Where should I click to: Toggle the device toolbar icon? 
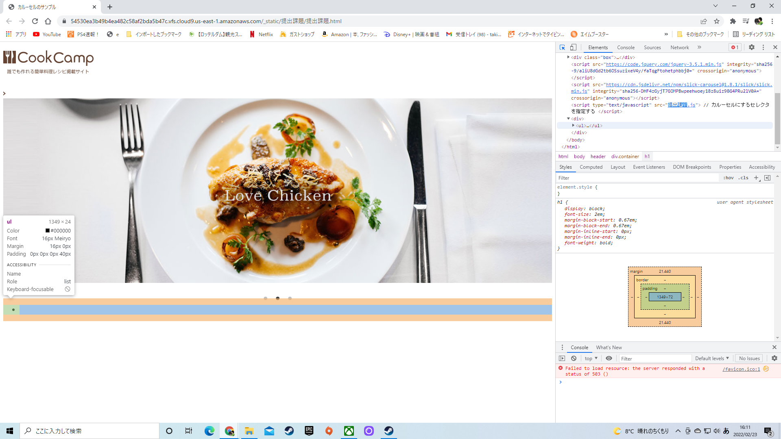pos(573,47)
